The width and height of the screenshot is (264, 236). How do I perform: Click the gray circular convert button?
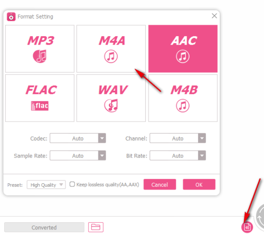click(x=260, y=217)
